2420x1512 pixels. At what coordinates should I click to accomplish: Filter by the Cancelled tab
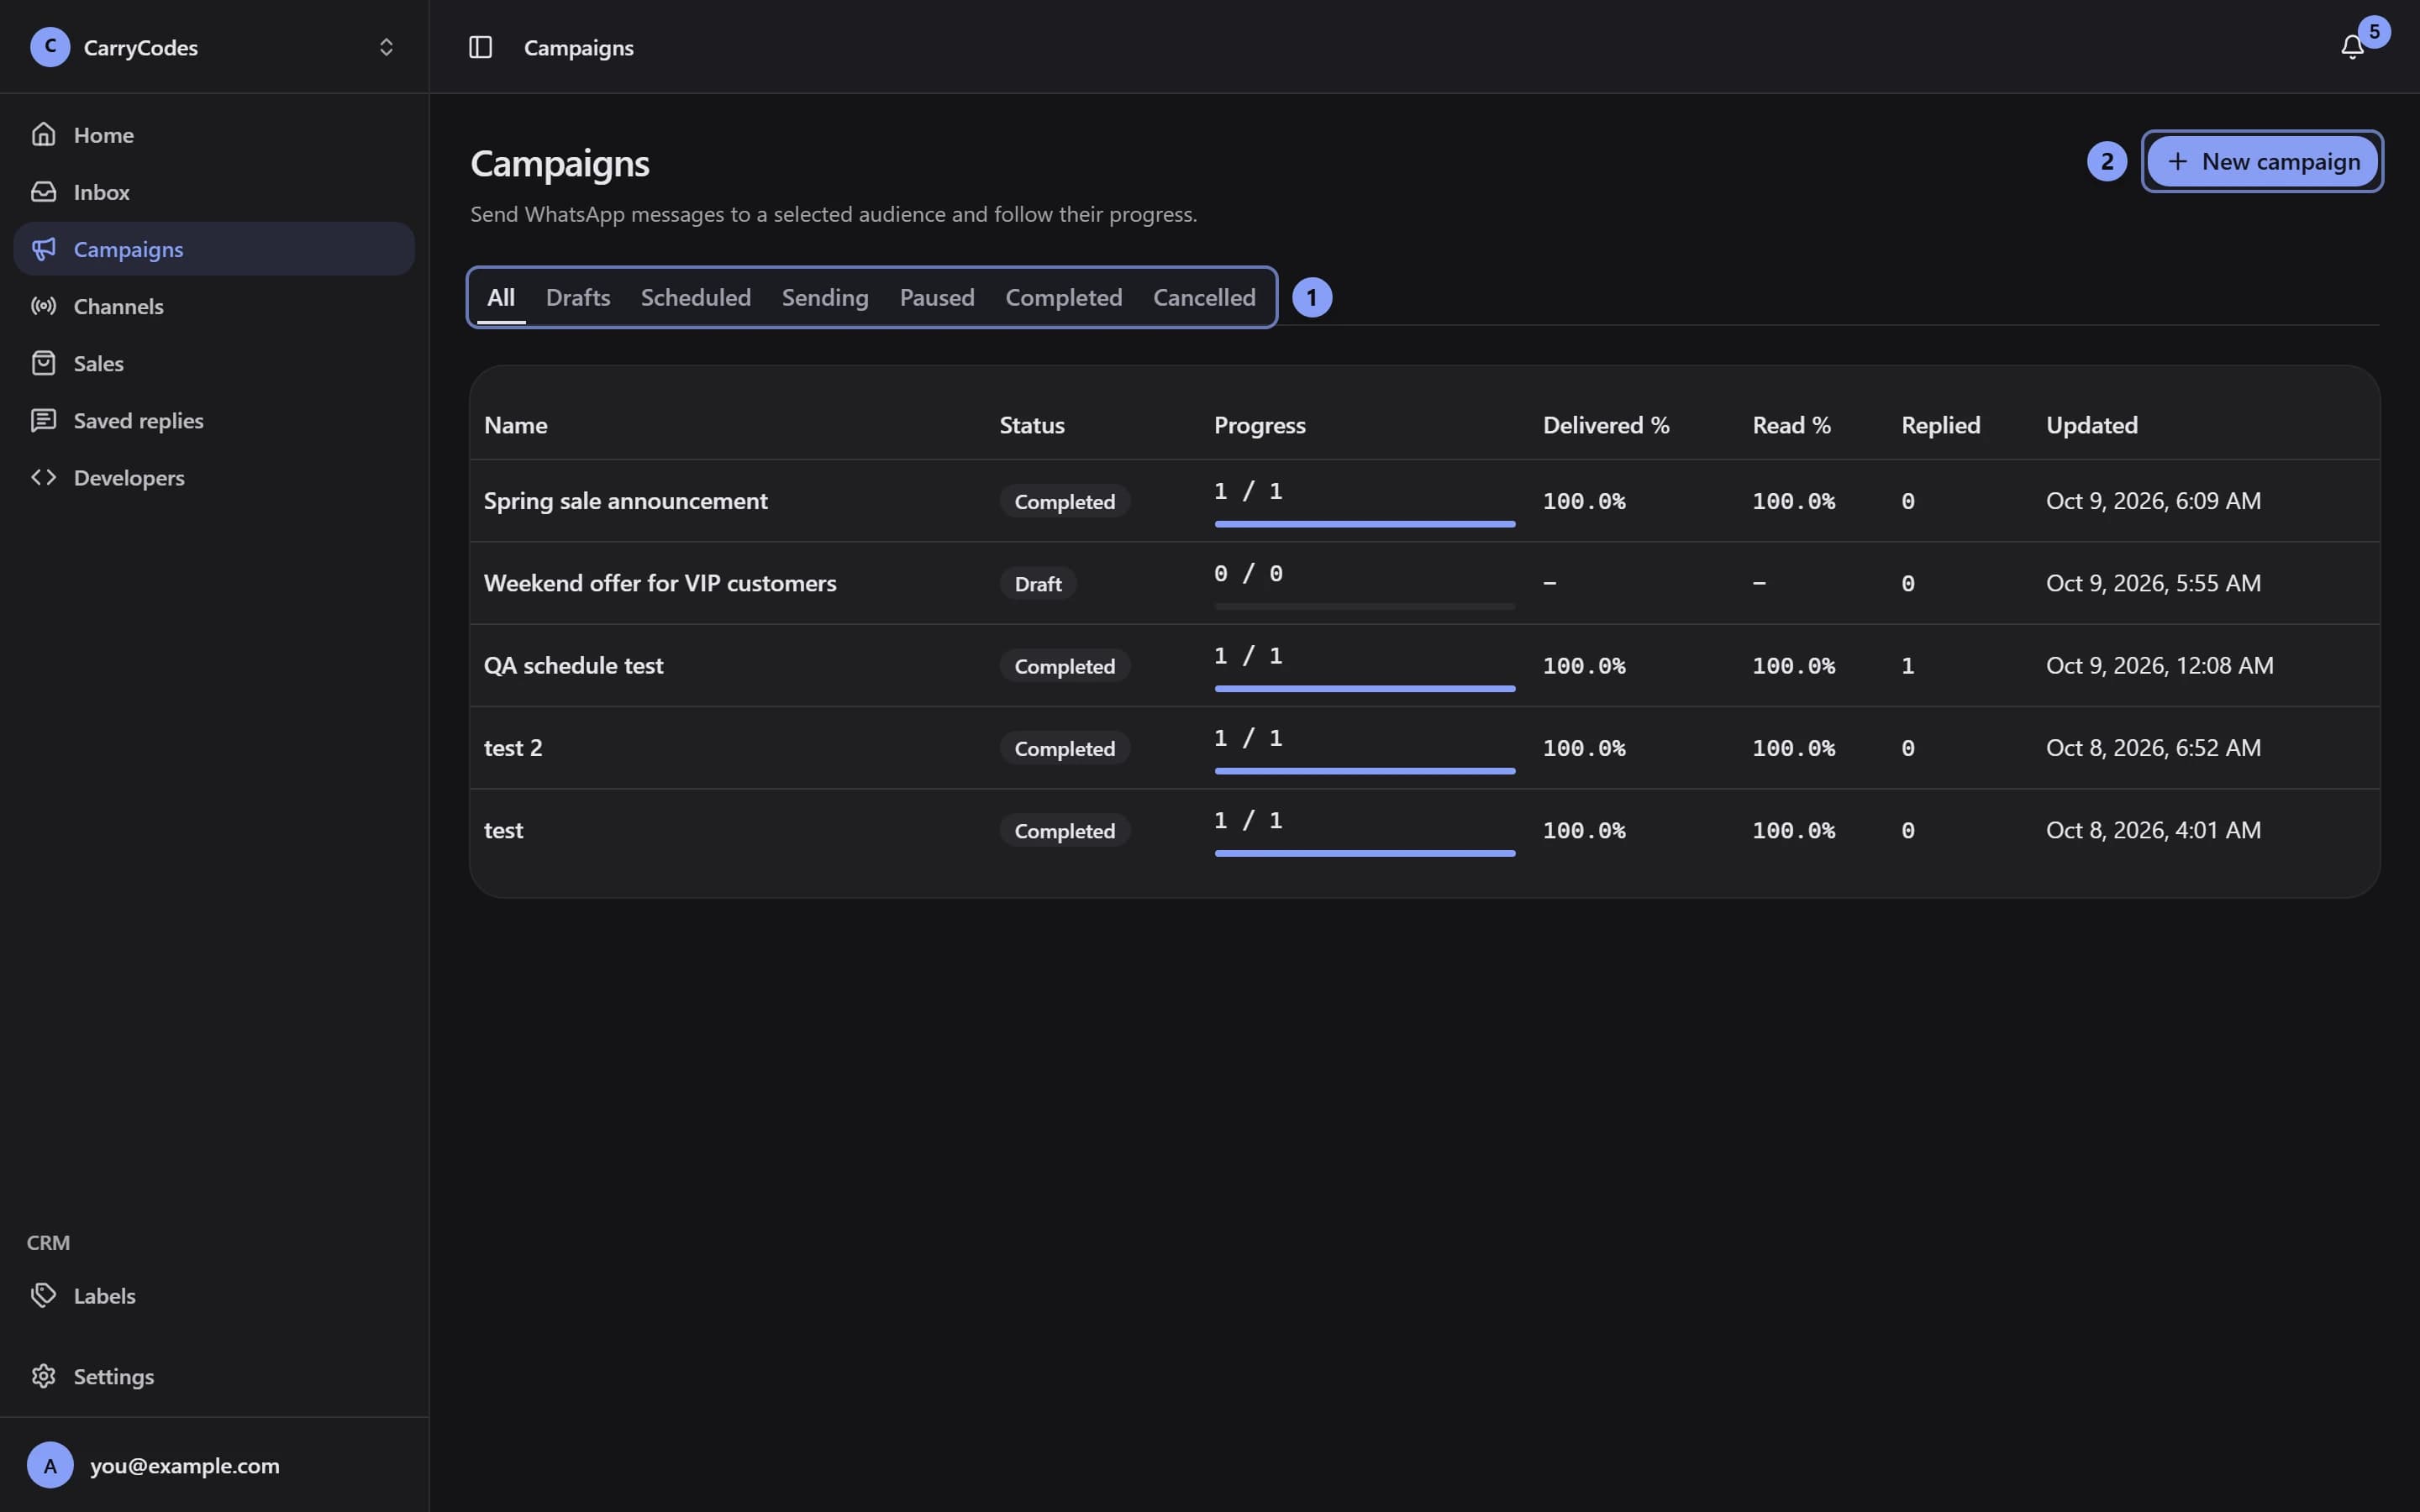(x=1204, y=297)
